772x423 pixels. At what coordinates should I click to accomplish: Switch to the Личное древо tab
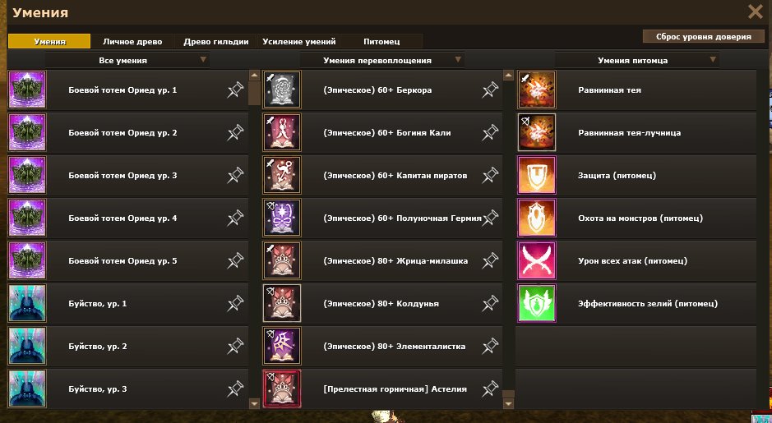click(132, 41)
